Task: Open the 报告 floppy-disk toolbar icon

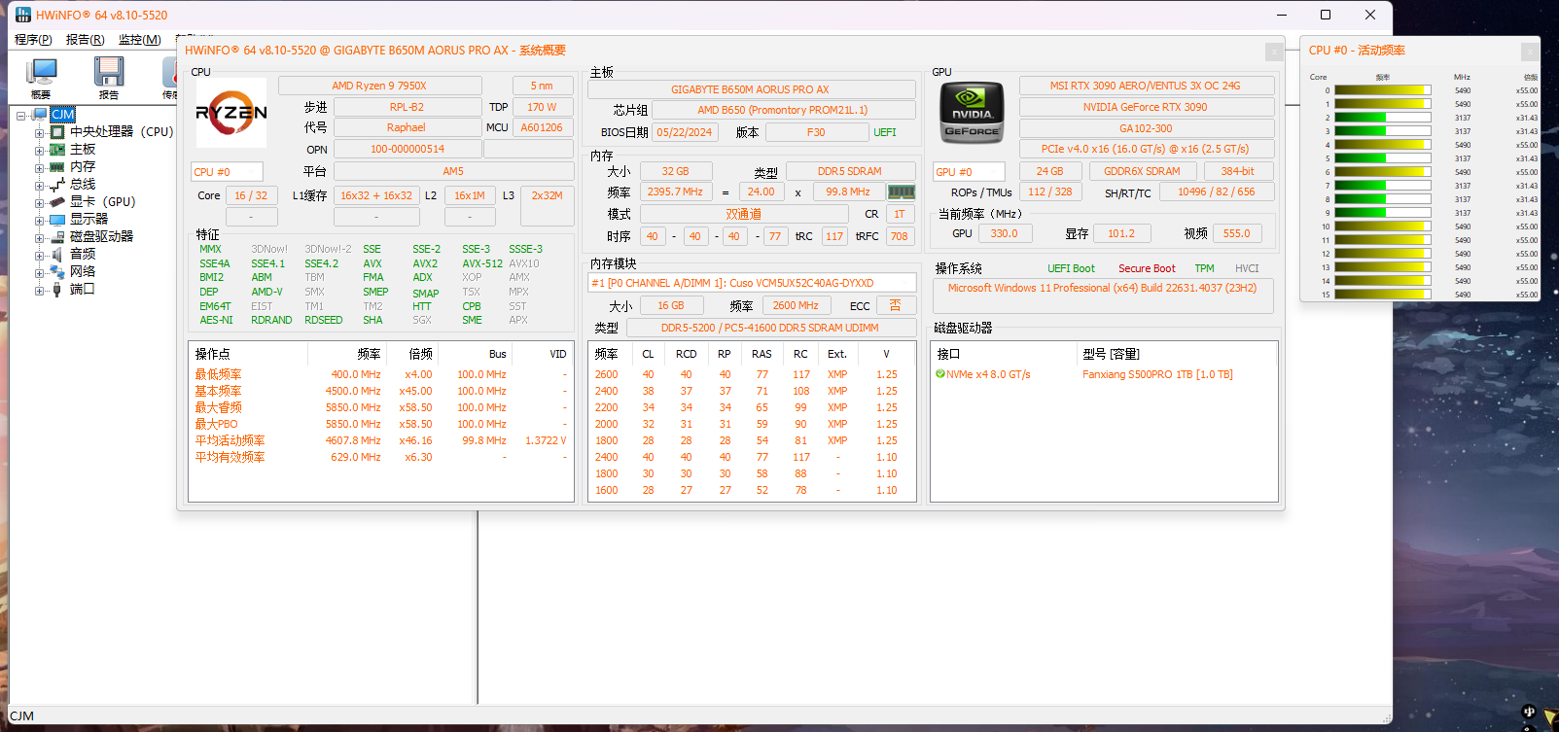Action: (109, 73)
